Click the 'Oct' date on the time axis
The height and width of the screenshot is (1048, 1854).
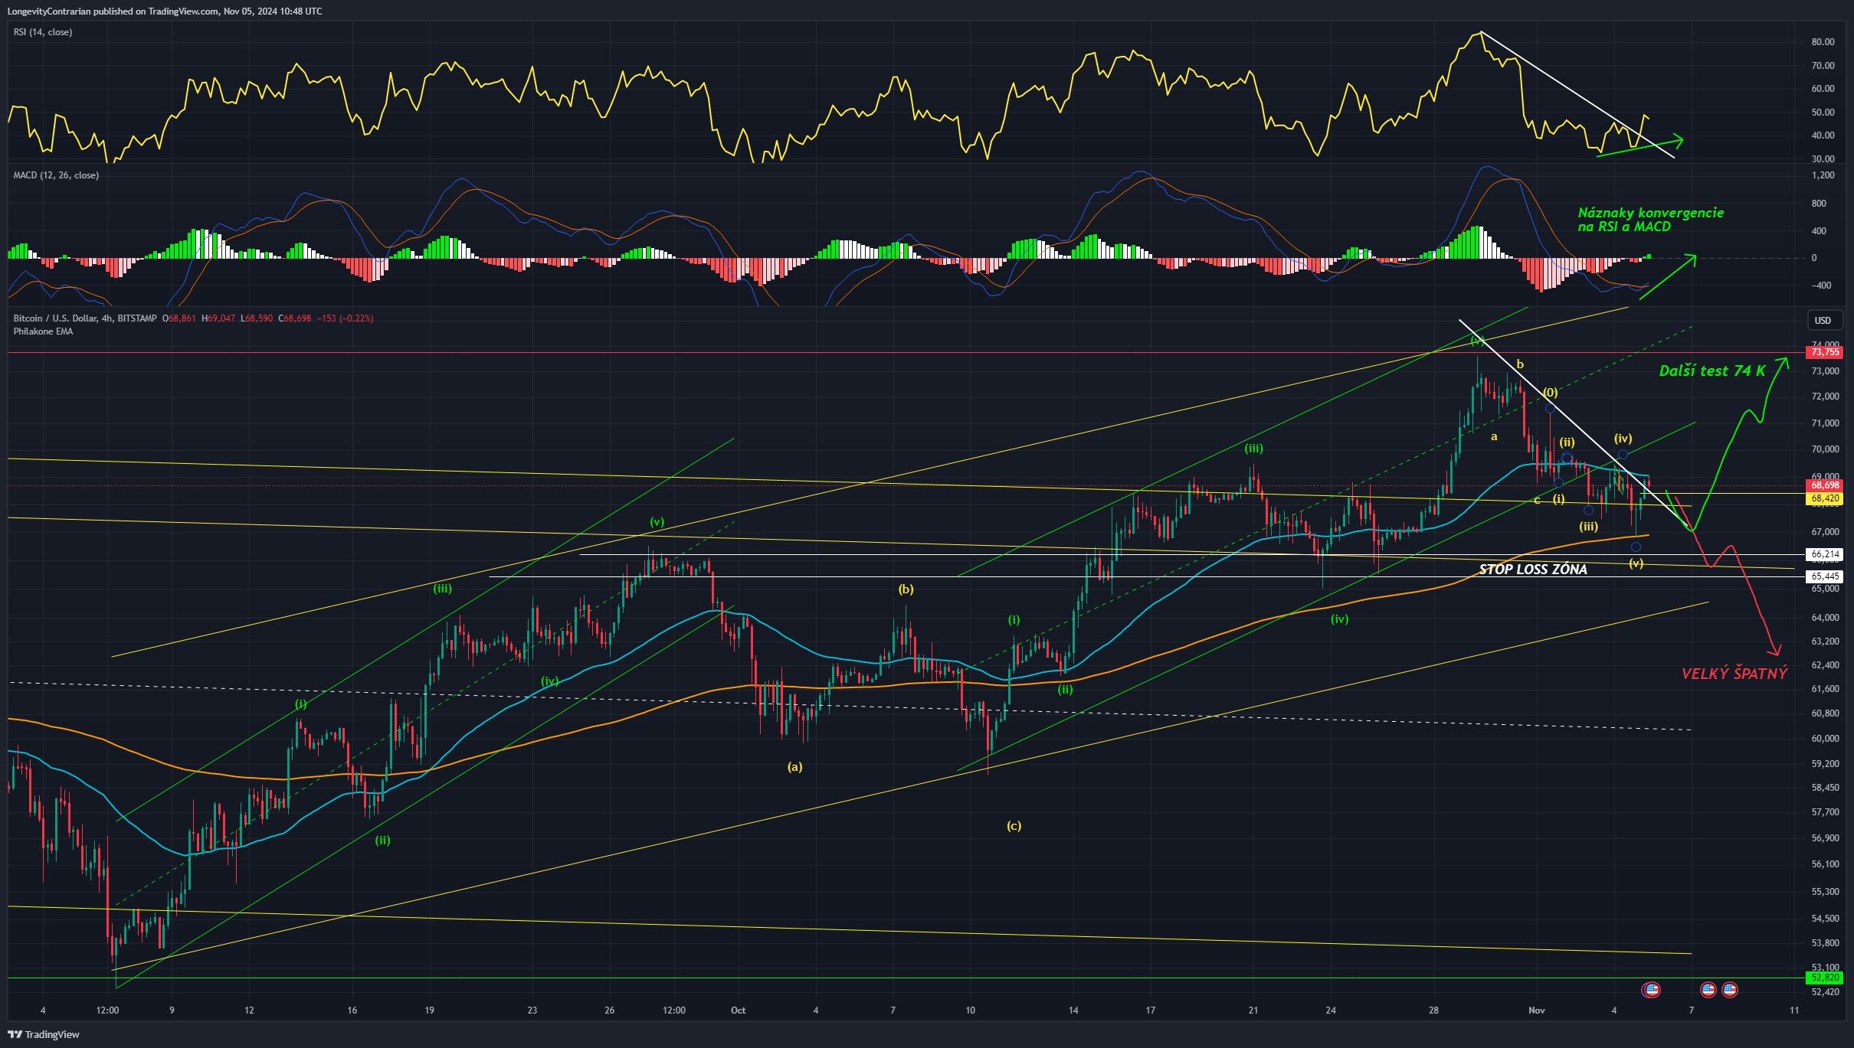coord(739,1010)
